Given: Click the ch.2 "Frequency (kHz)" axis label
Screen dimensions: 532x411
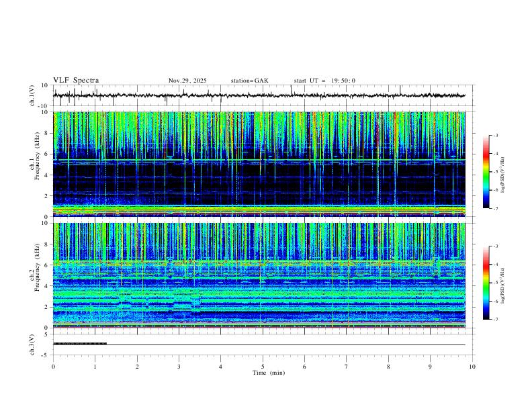Looking at the screenshot, I should click(37, 267).
